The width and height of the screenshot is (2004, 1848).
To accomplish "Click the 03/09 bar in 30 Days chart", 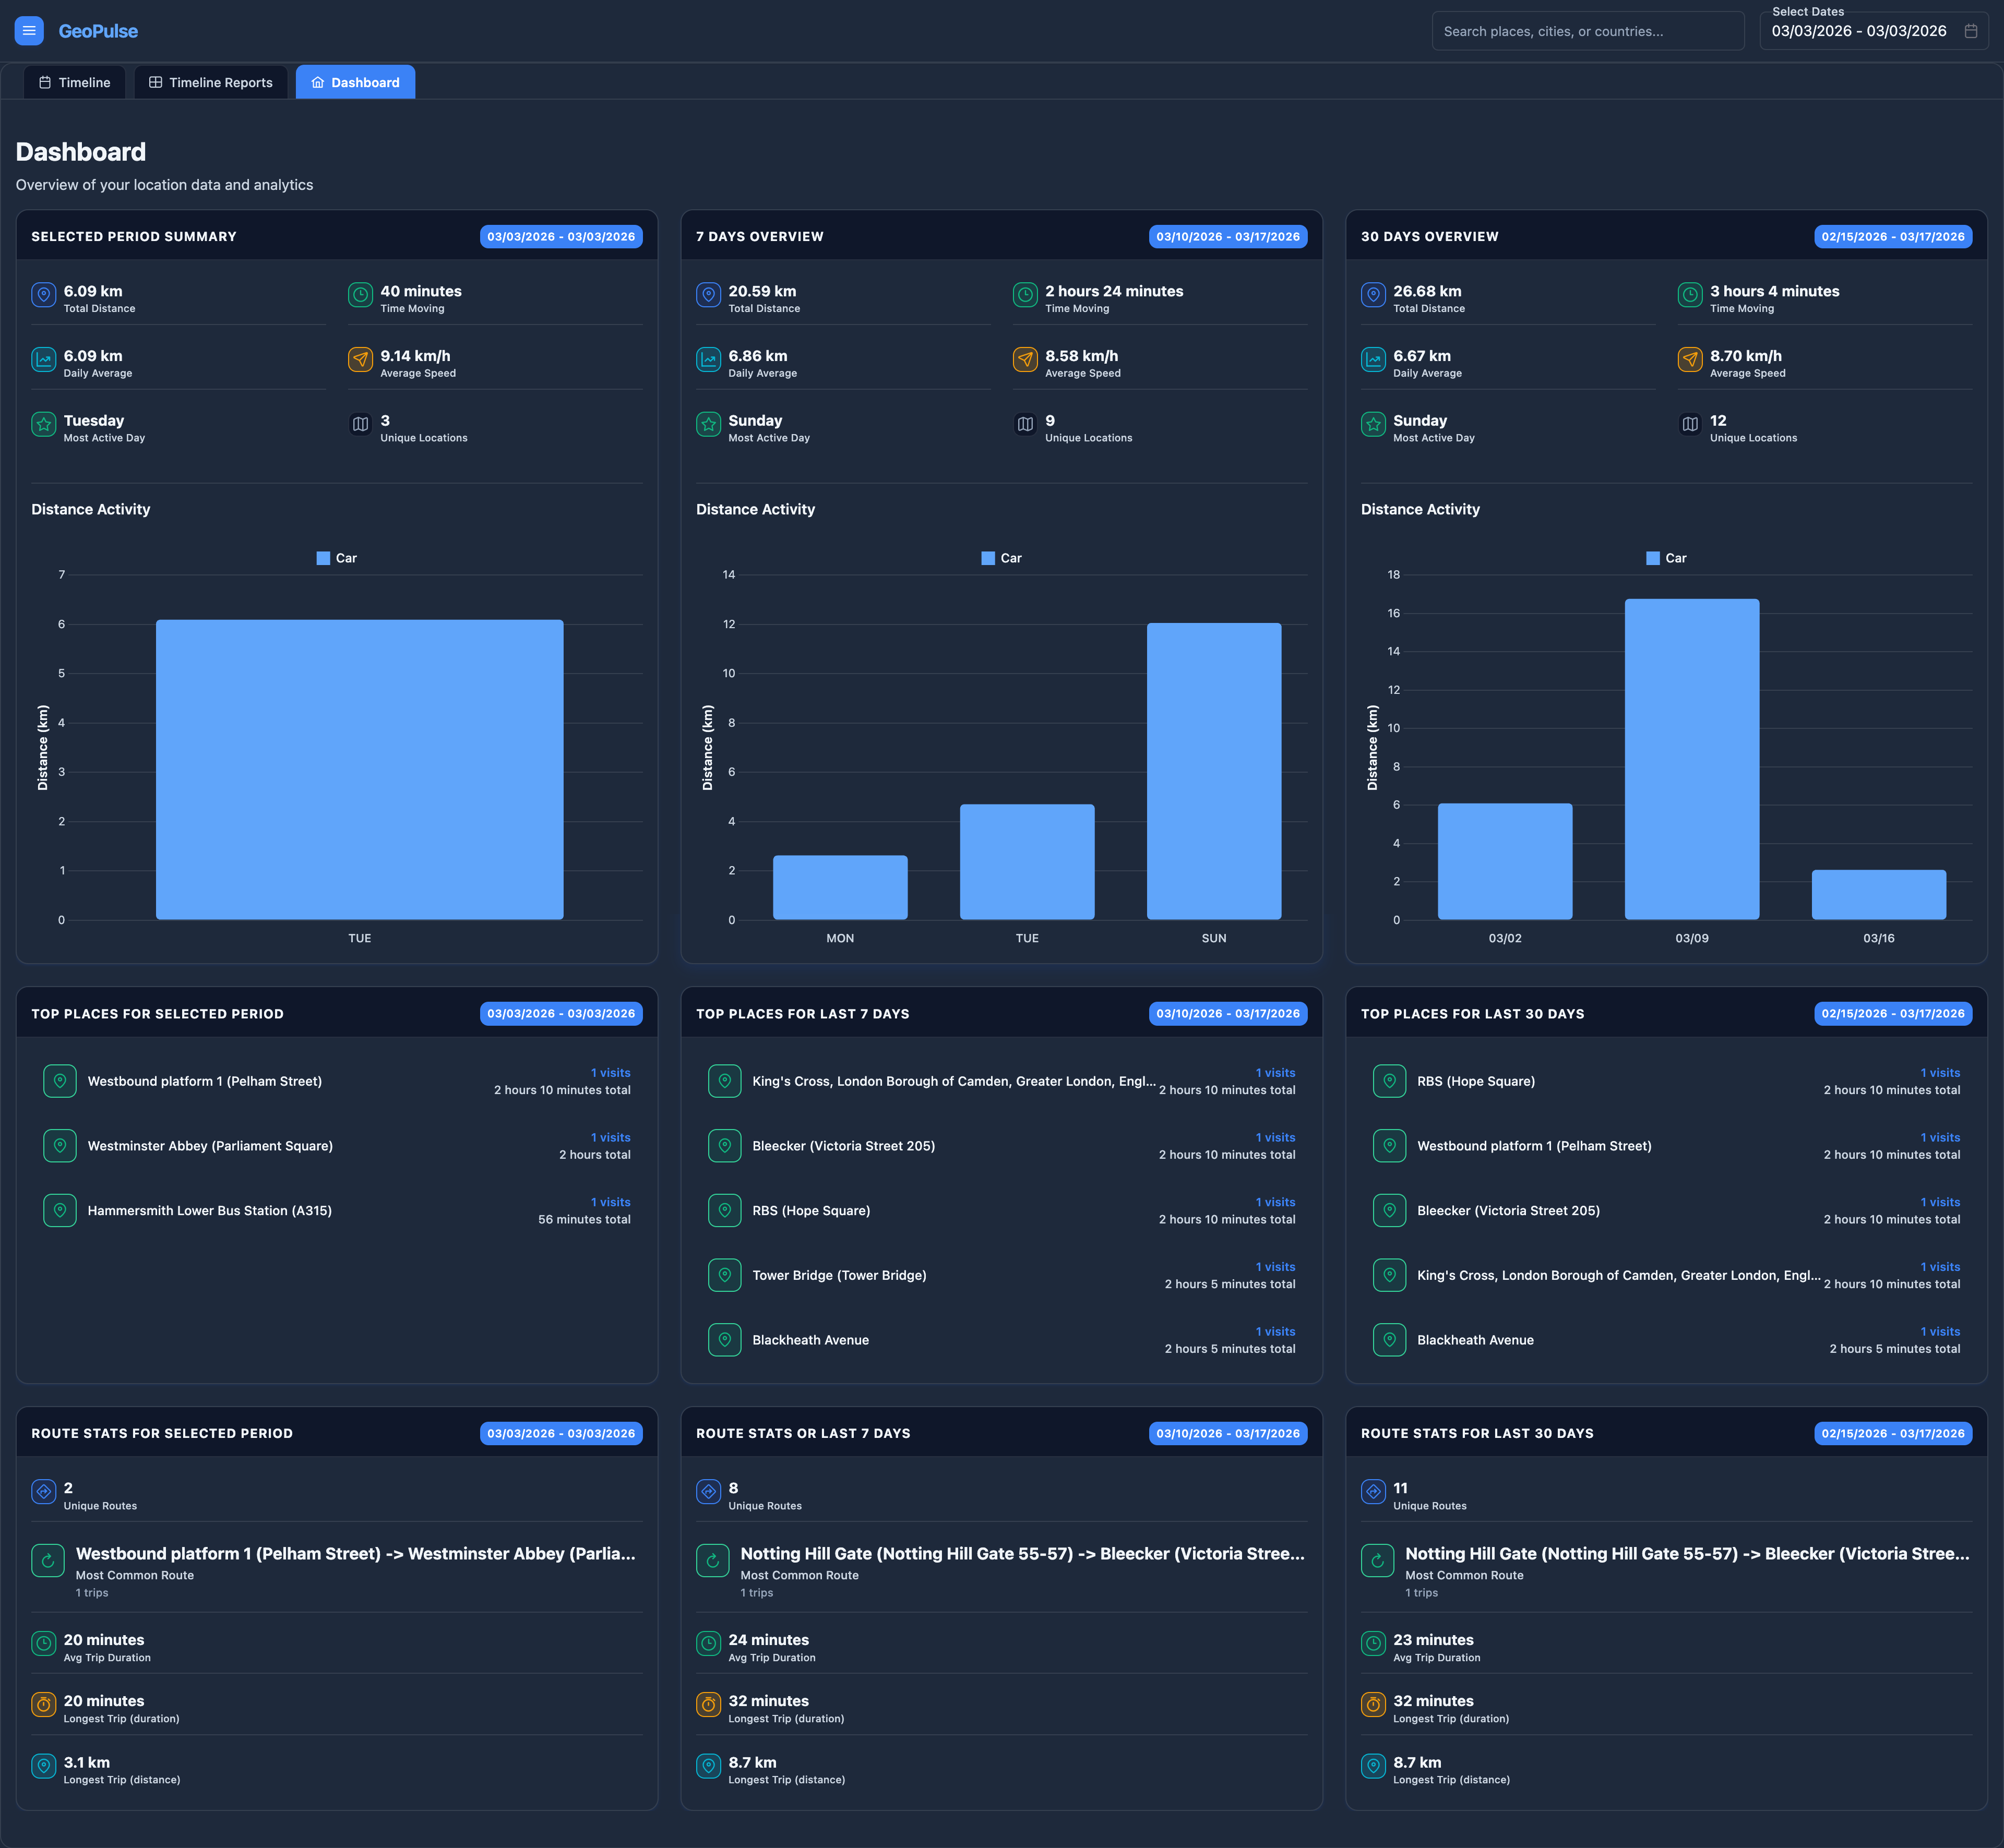I will coord(1692,759).
